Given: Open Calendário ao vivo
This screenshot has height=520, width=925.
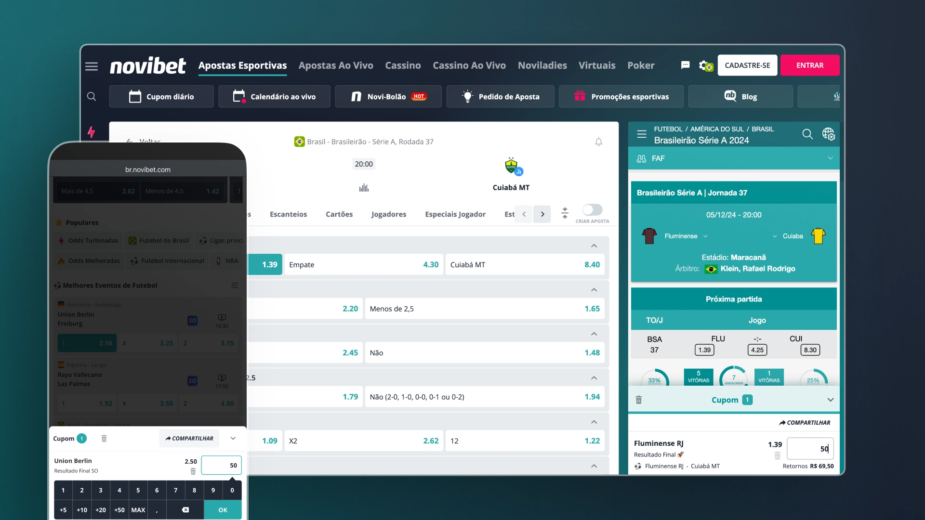Looking at the screenshot, I should [274, 96].
